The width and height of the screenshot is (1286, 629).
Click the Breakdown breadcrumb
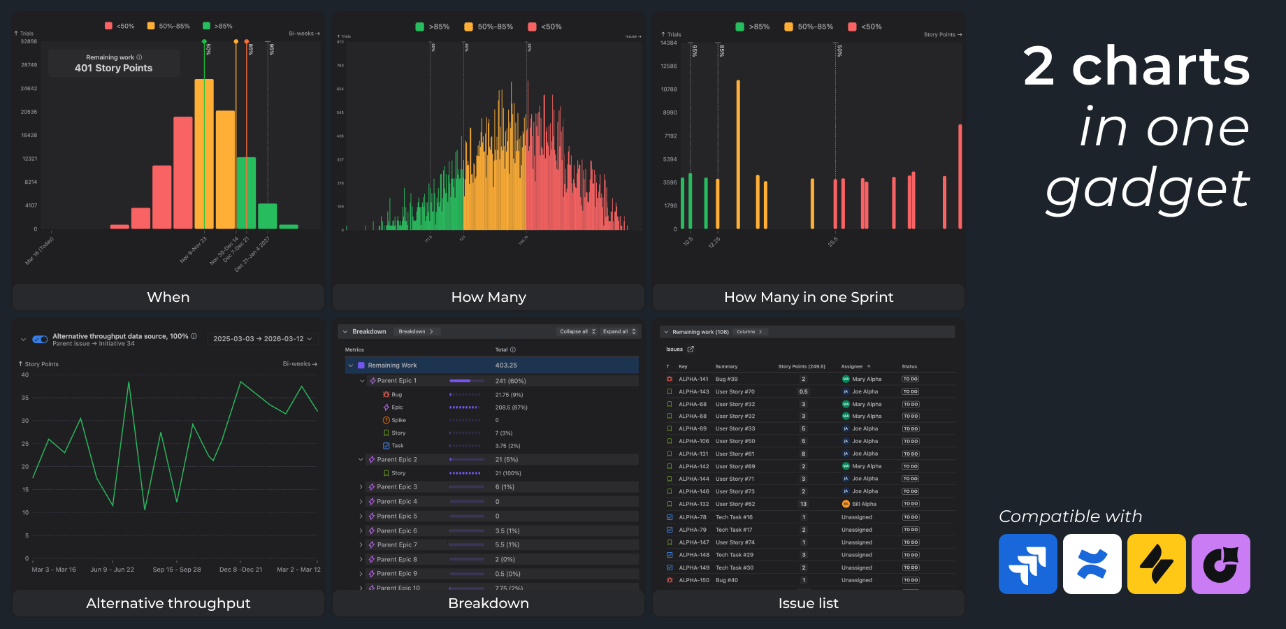[x=417, y=331]
